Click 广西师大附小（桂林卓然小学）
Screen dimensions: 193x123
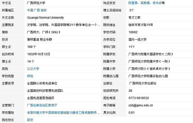point(149,69)
